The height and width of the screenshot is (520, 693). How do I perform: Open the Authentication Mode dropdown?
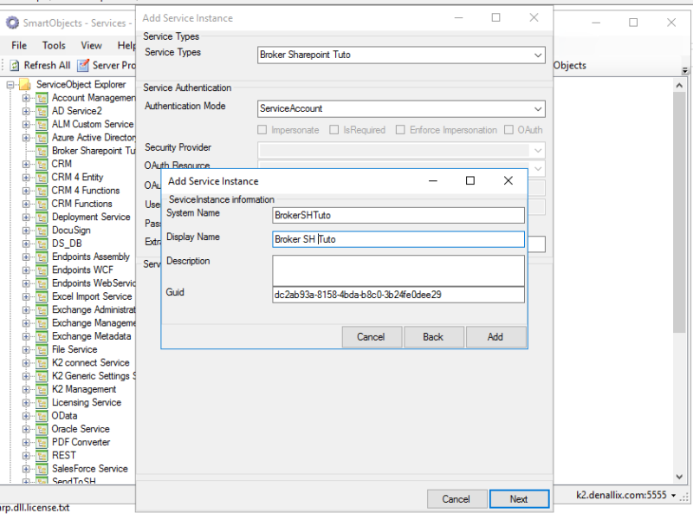[538, 109]
